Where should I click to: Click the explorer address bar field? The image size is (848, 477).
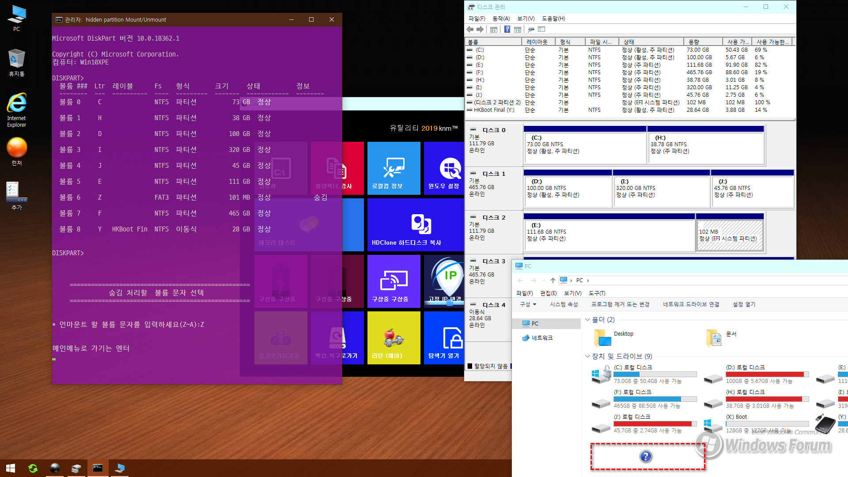(x=702, y=280)
